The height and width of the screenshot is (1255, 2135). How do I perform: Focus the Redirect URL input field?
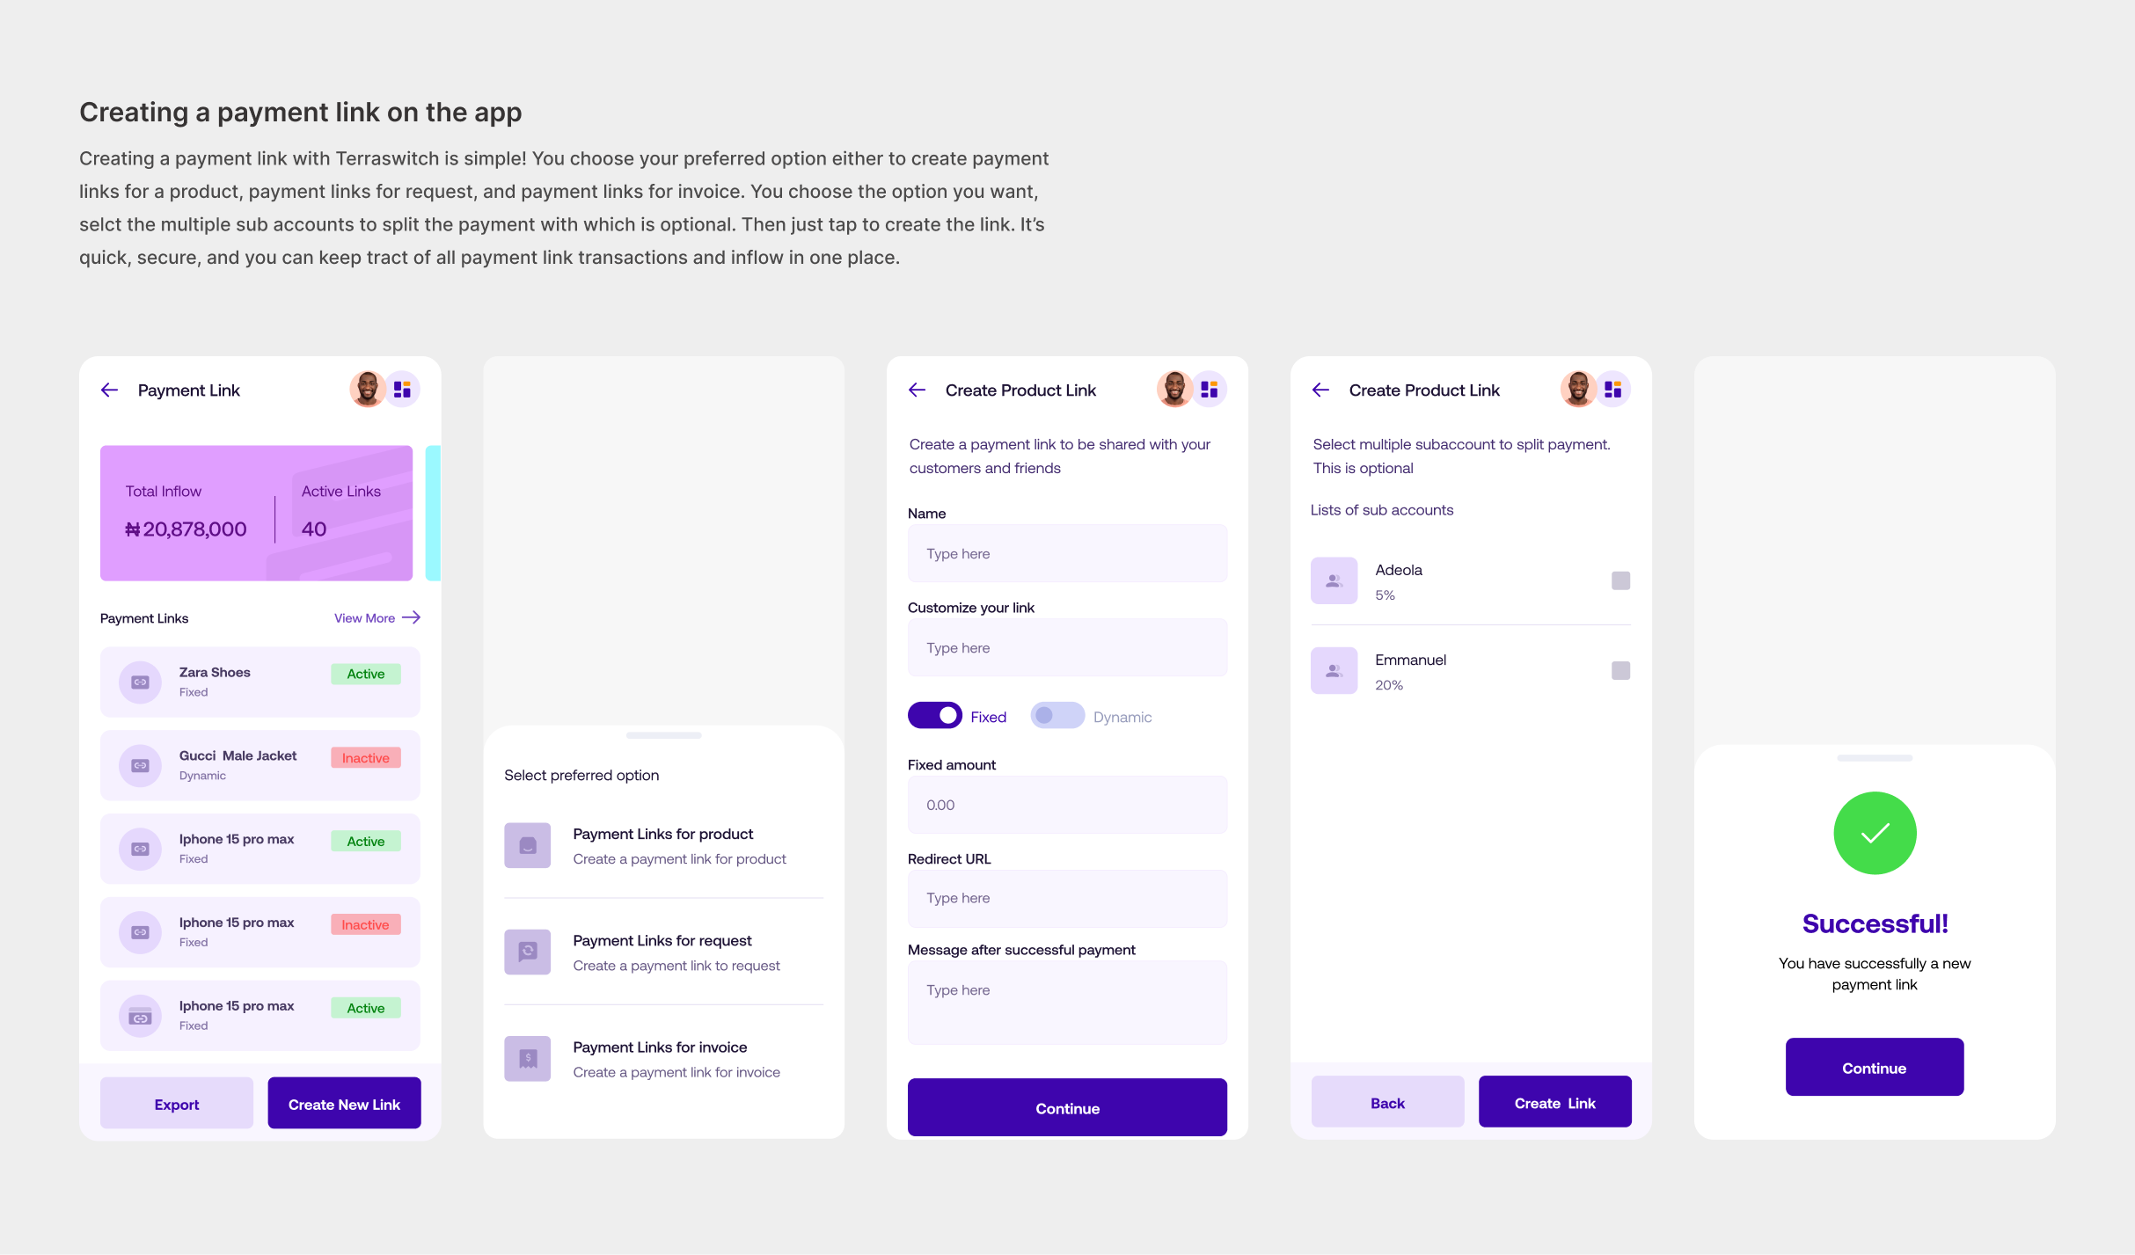pos(1067,898)
